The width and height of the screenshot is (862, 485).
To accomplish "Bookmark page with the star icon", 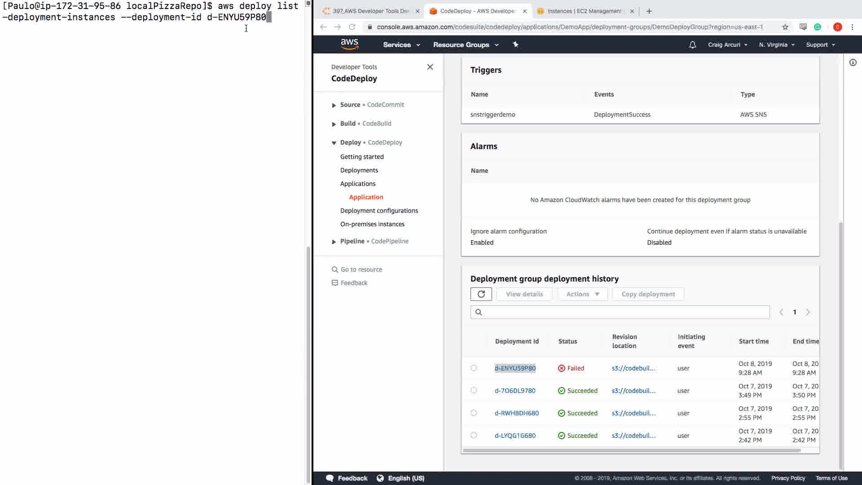I will click(x=785, y=27).
